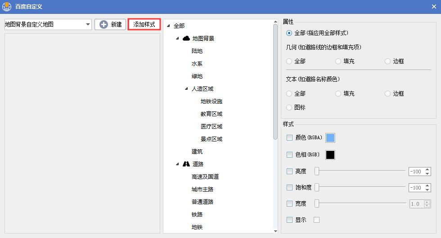Image resolution: width=441 pixels, height=238 pixels.
Task: Select 全部 radio under 几何
Action: [289, 61]
